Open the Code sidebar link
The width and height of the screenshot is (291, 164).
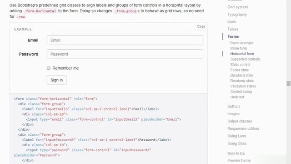tap(232, 22)
